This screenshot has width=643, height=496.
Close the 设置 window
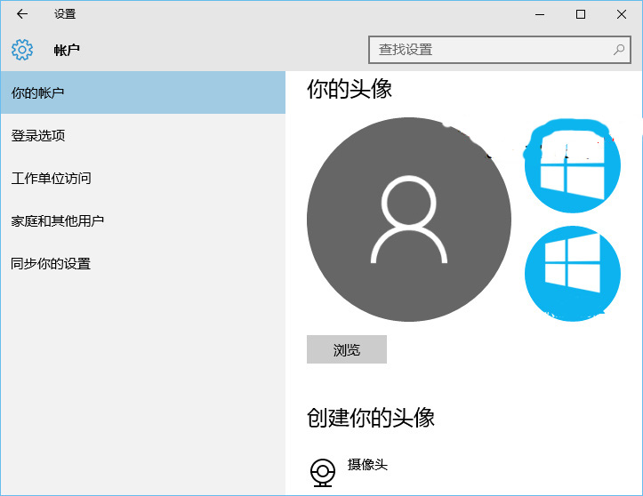tap(622, 14)
